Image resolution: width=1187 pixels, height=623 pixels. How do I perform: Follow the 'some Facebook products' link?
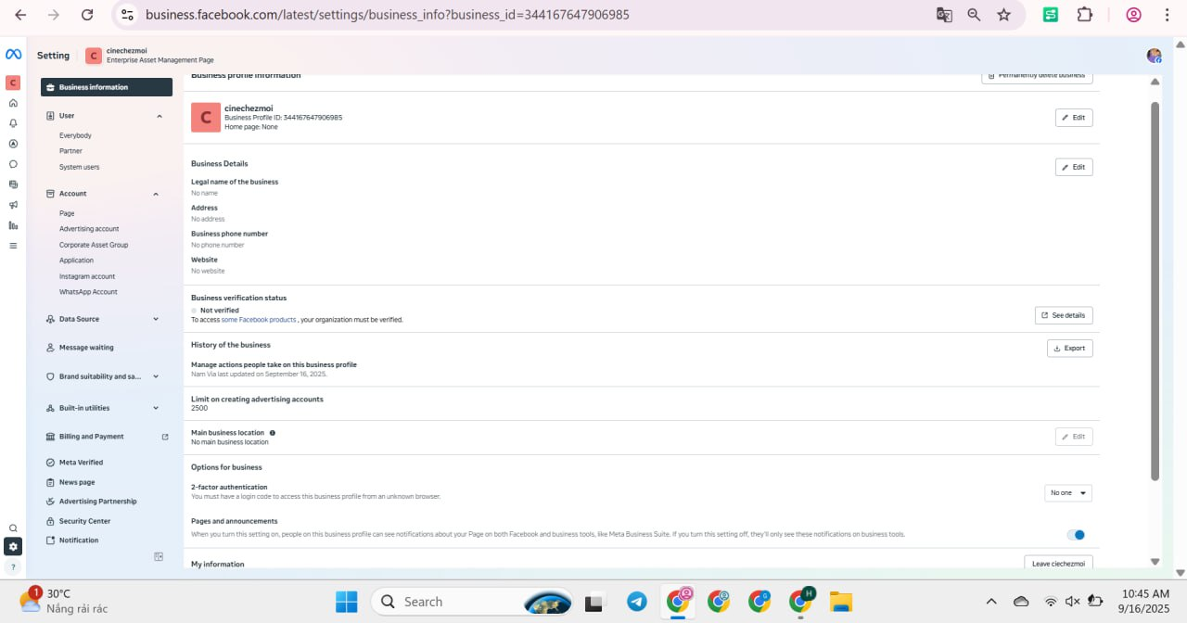click(259, 320)
